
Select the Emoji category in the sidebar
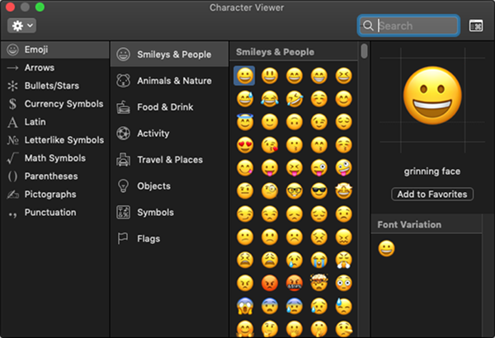coord(55,49)
